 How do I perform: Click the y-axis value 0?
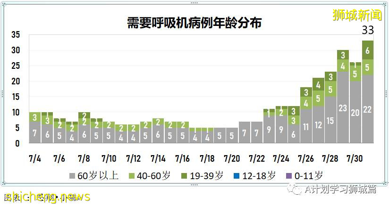(17, 143)
